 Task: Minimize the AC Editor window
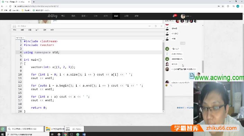[x=149, y=26]
